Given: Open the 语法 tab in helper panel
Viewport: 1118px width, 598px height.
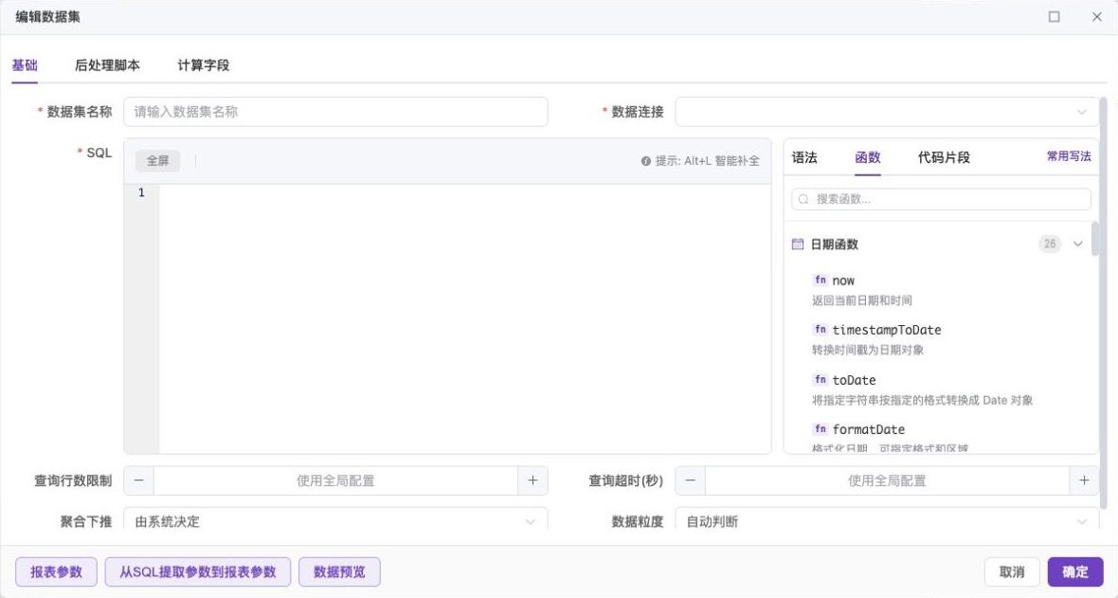Looking at the screenshot, I should 804,157.
